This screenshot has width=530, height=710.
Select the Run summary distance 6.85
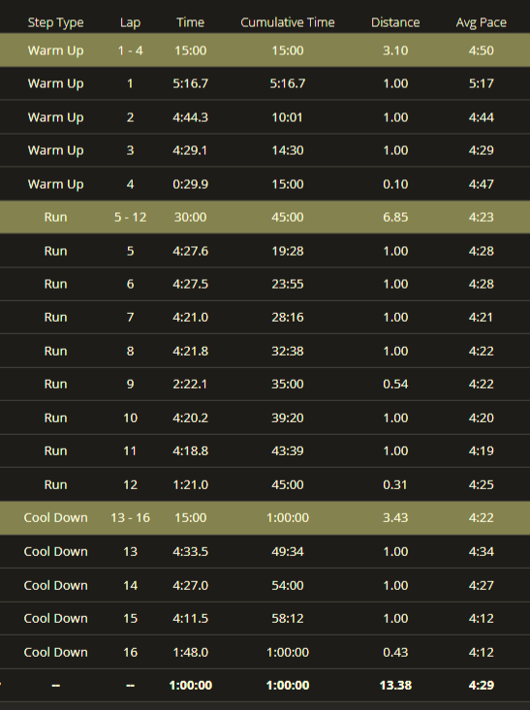(395, 217)
